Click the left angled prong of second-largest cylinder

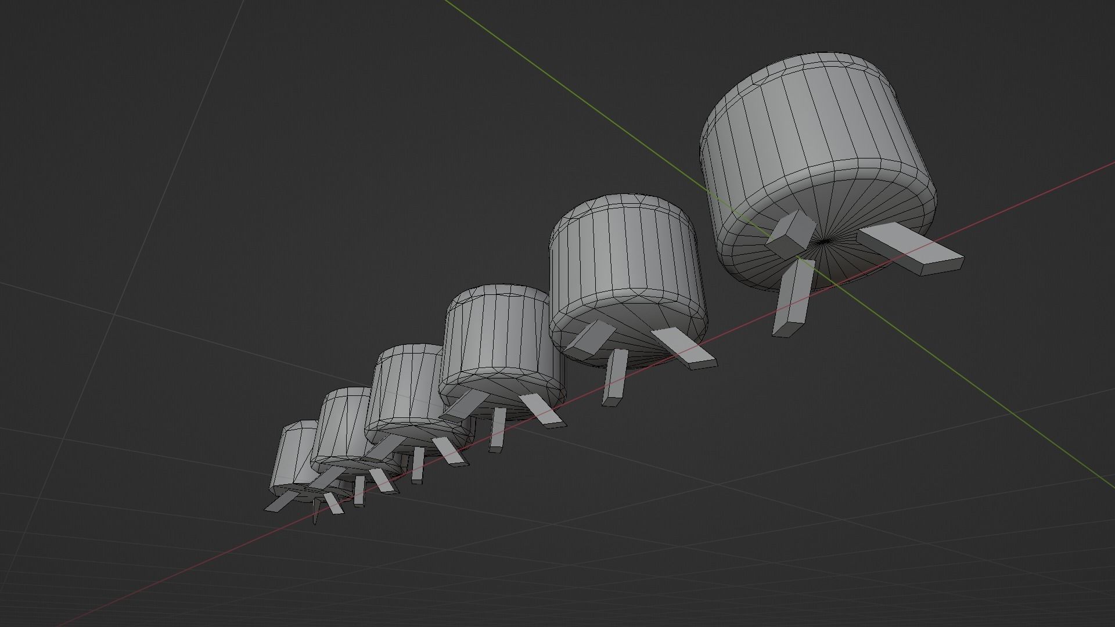[589, 338]
